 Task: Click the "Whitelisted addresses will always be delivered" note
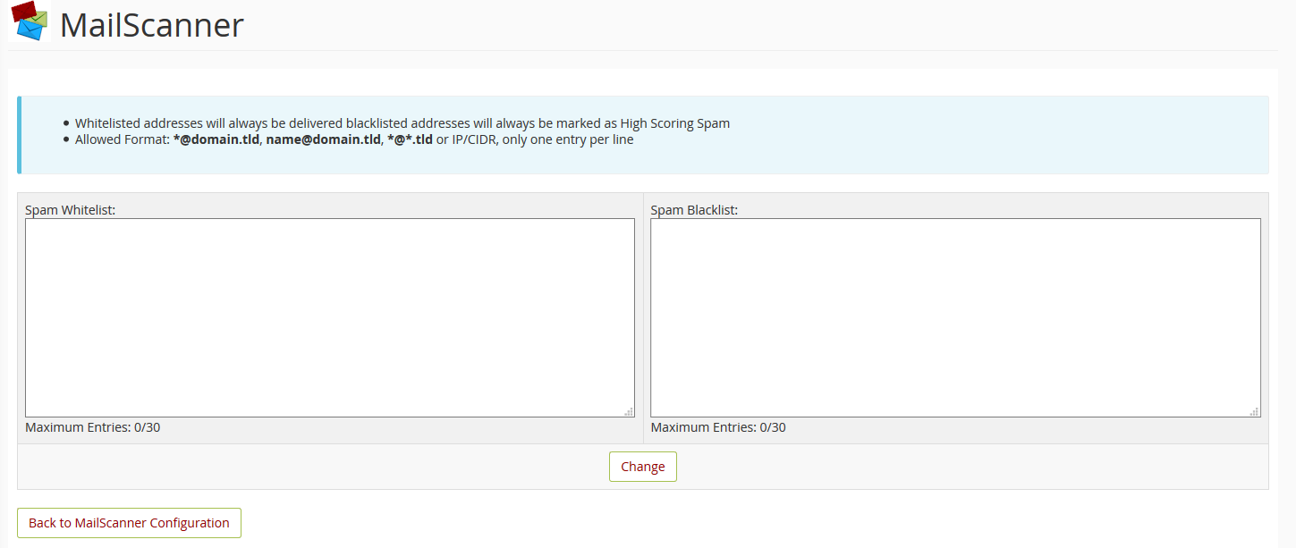[x=402, y=123]
